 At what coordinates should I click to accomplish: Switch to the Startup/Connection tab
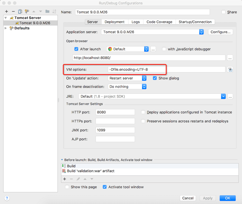coord(195,22)
